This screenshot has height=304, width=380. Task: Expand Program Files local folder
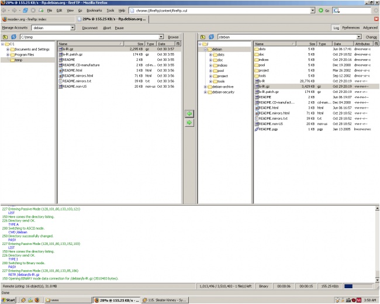coord(8,54)
